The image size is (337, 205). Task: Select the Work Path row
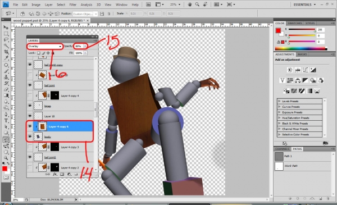pyautogui.click(x=303, y=166)
